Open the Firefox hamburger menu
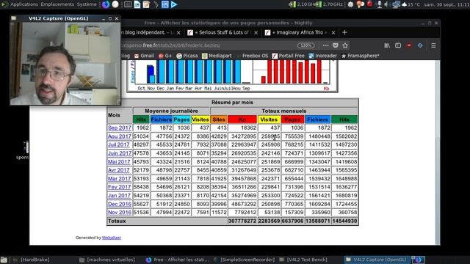470x264 pixels. pyautogui.click(x=433, y=45)
